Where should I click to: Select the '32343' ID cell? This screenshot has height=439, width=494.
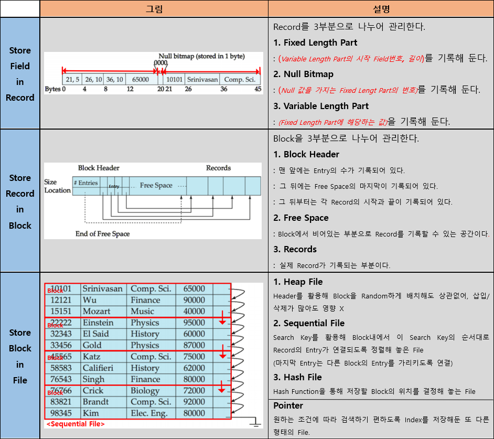[x=62, y=334]
